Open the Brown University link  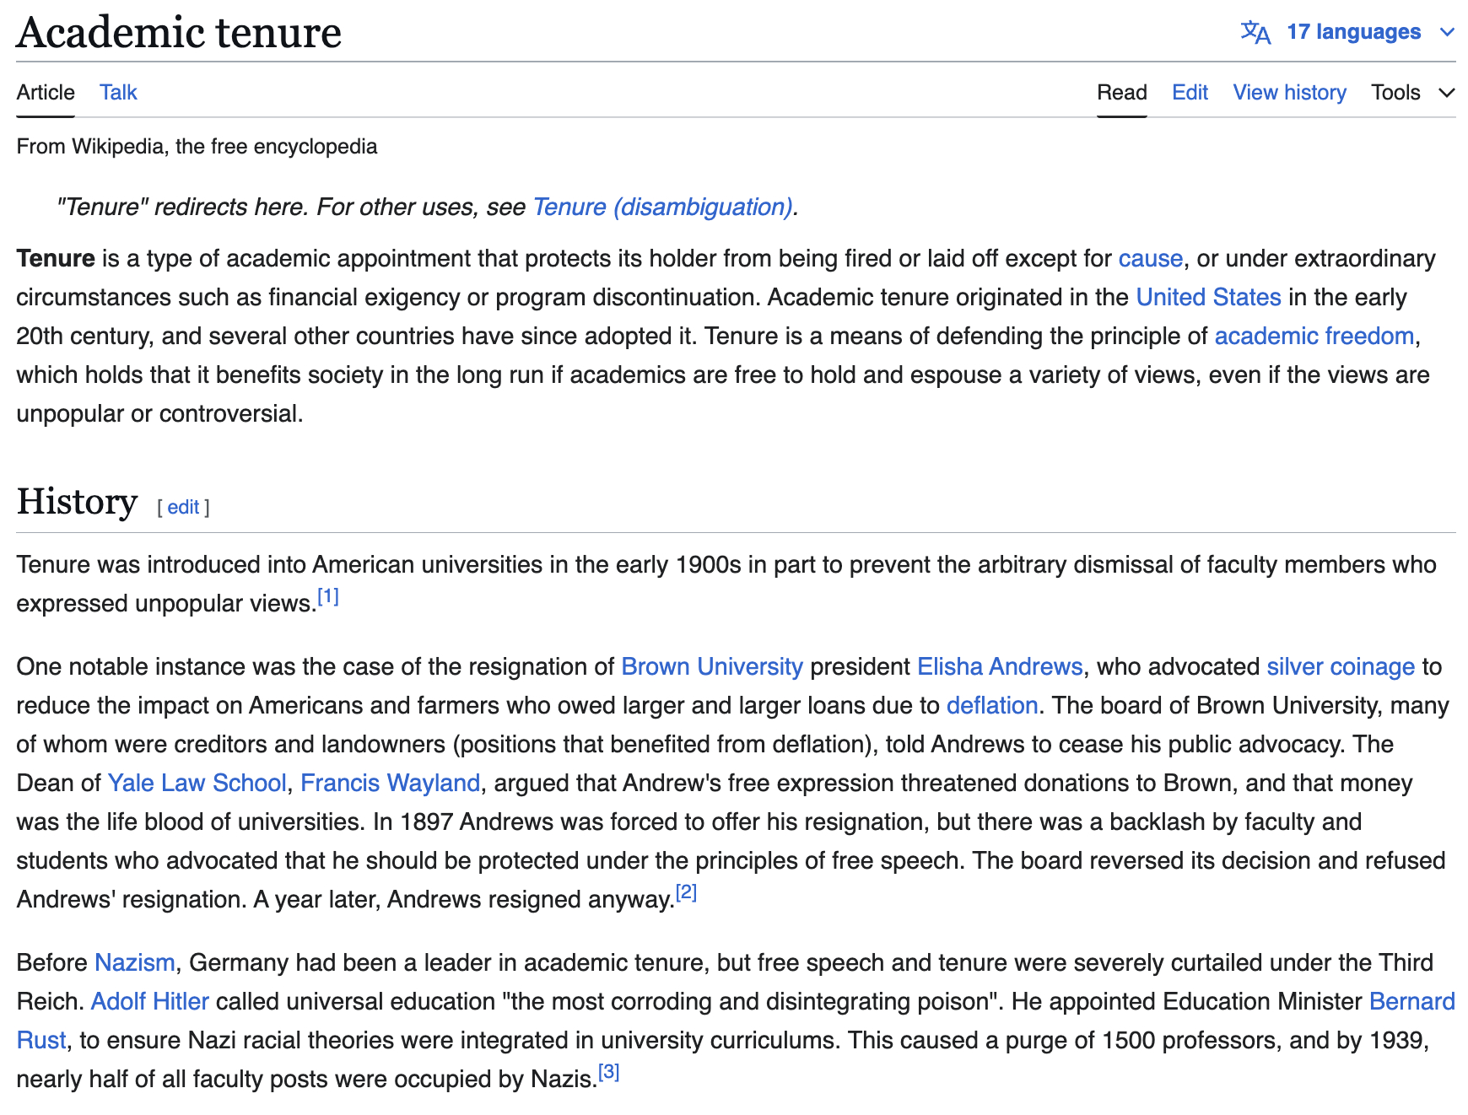[x=711, y=666]
